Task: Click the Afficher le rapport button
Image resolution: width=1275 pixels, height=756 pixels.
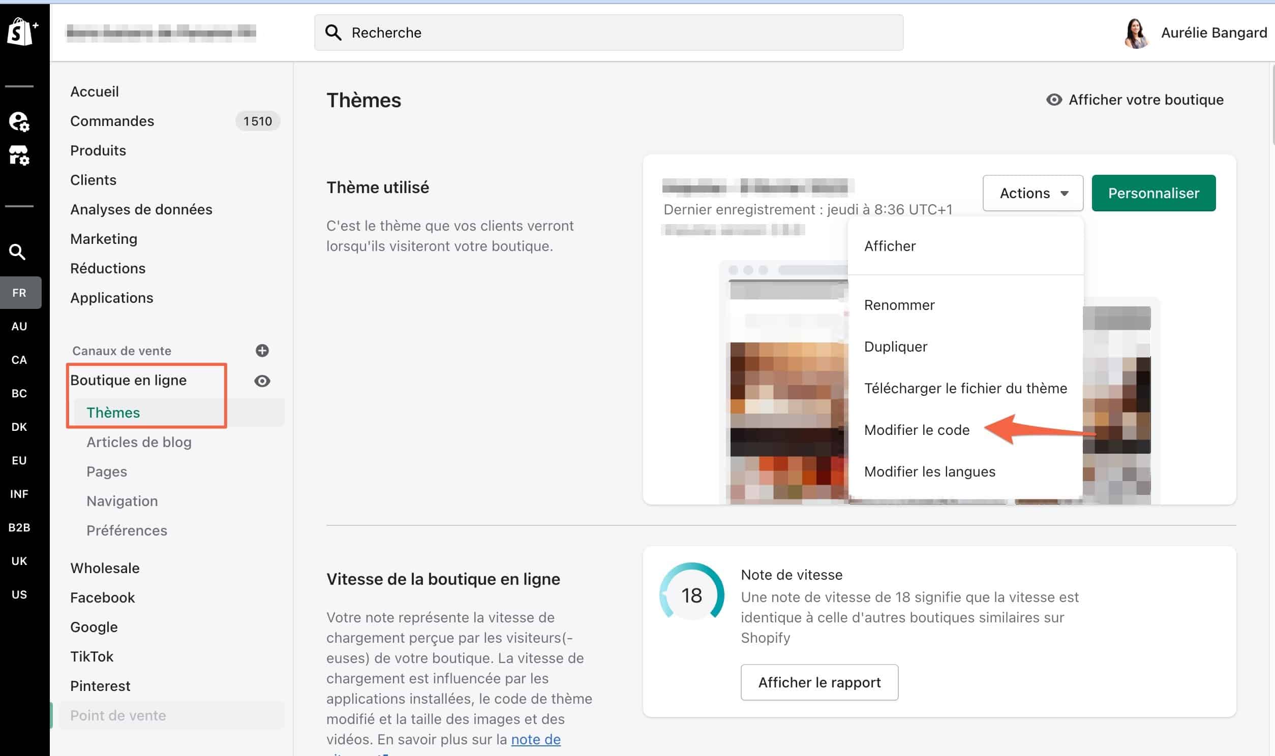Action: coord(819,682)
